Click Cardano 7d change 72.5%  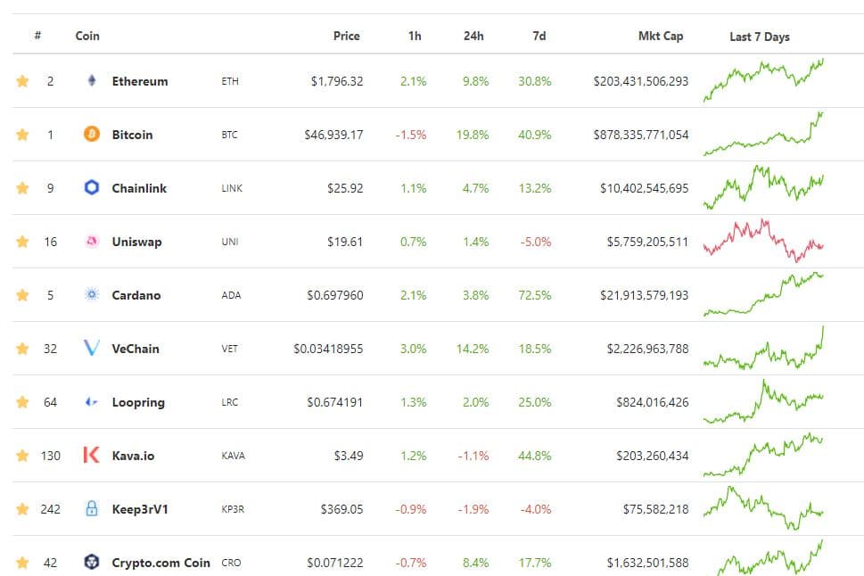(534, 295)
